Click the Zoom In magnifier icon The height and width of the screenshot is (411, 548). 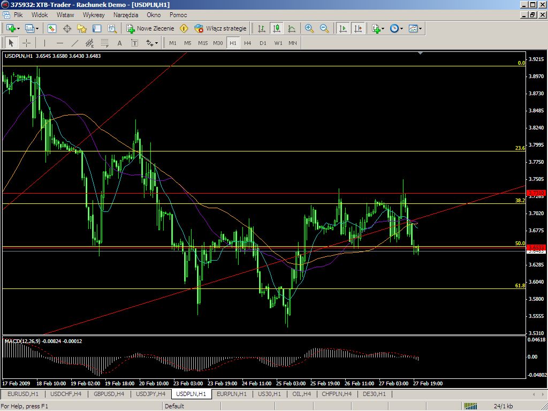coord(309,28)
